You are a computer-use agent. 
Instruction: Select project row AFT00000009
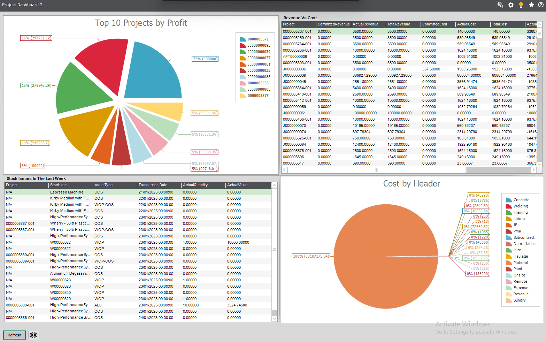tap(409, 56)
